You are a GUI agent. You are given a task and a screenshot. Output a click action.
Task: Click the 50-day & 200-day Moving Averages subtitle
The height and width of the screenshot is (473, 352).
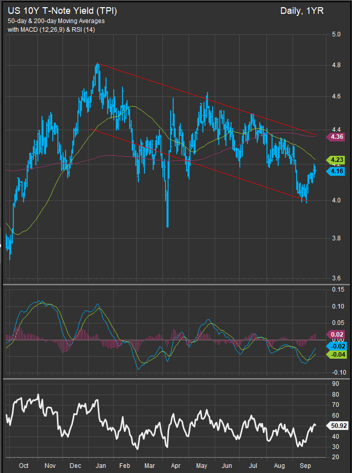pyautogui.click(x=55, y=22)
